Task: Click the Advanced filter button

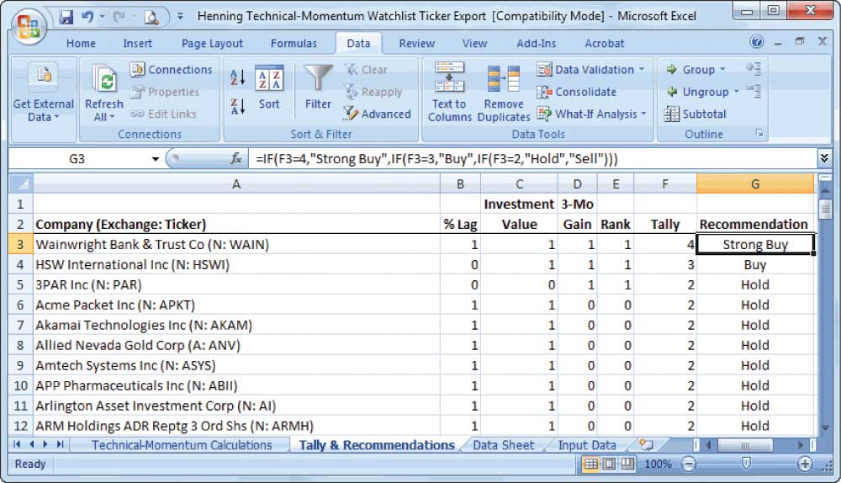Action: tap(377, 114)
